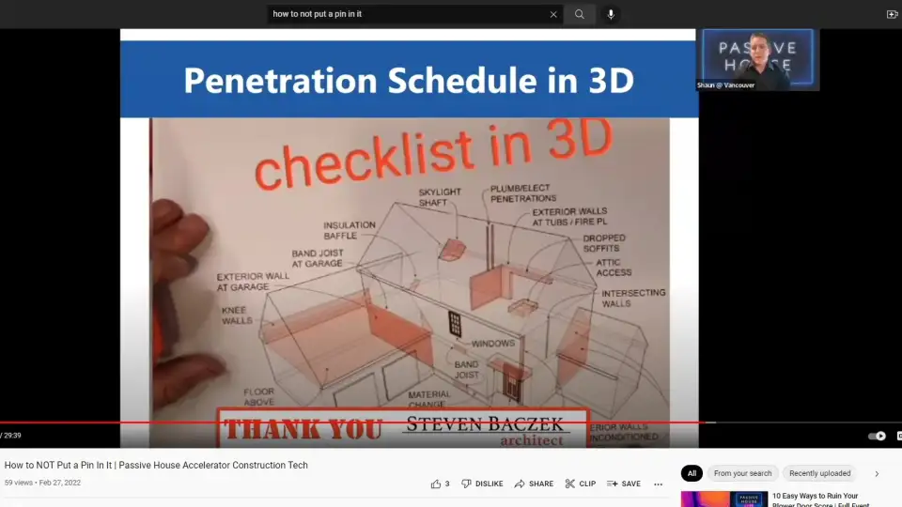Viewport: 902px width, 507px height.
Task: Click the video frame to pause playback
Action: point(409,235)
